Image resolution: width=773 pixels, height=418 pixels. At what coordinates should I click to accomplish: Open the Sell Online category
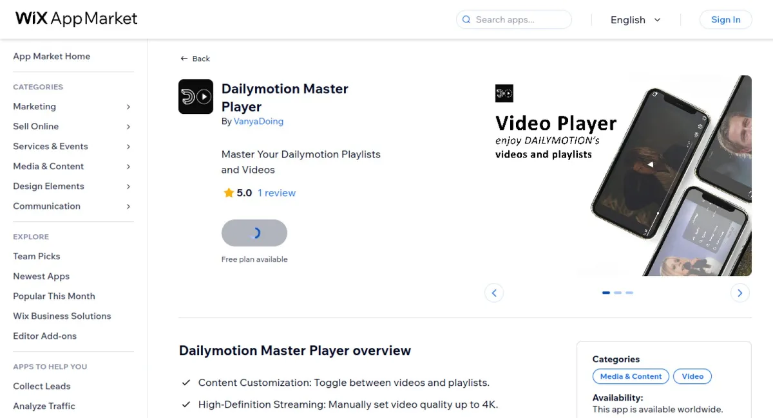(x=35, y=127)
